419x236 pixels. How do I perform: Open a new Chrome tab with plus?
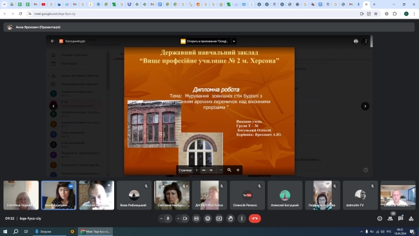[x=374, y=5]
